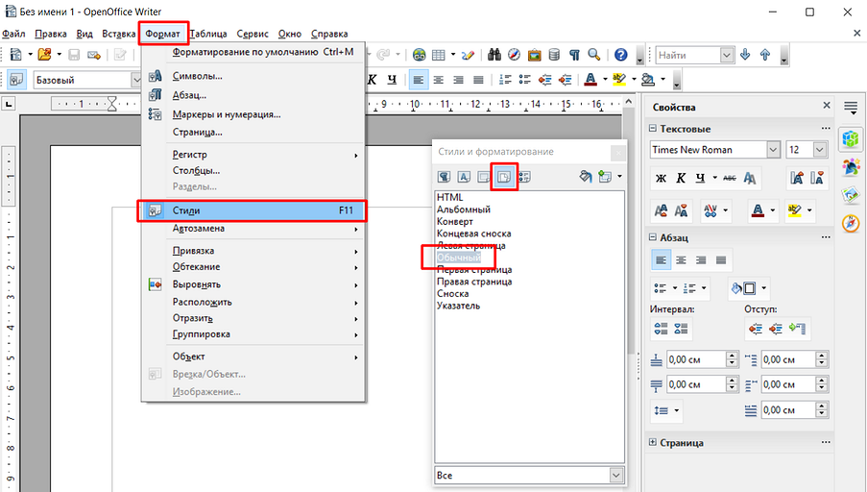Click the Gallery icon in main toolbar
The image size is (867, 492).
point(534,55)
